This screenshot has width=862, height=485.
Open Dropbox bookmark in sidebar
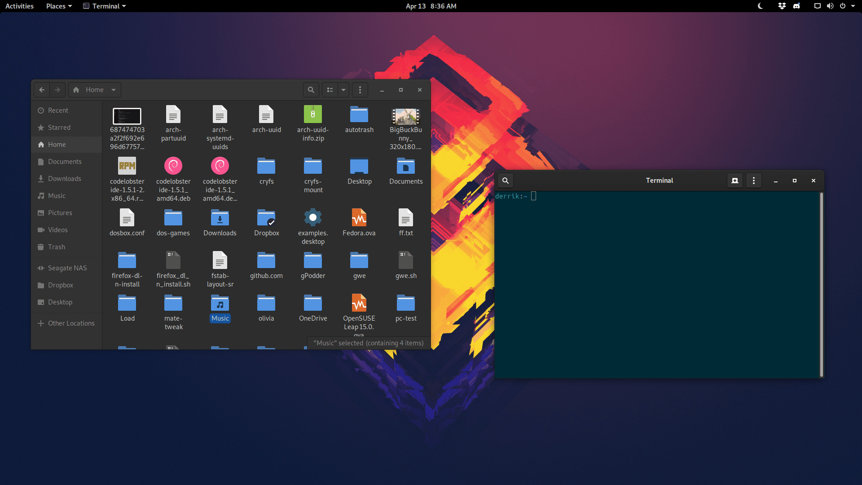66,285
